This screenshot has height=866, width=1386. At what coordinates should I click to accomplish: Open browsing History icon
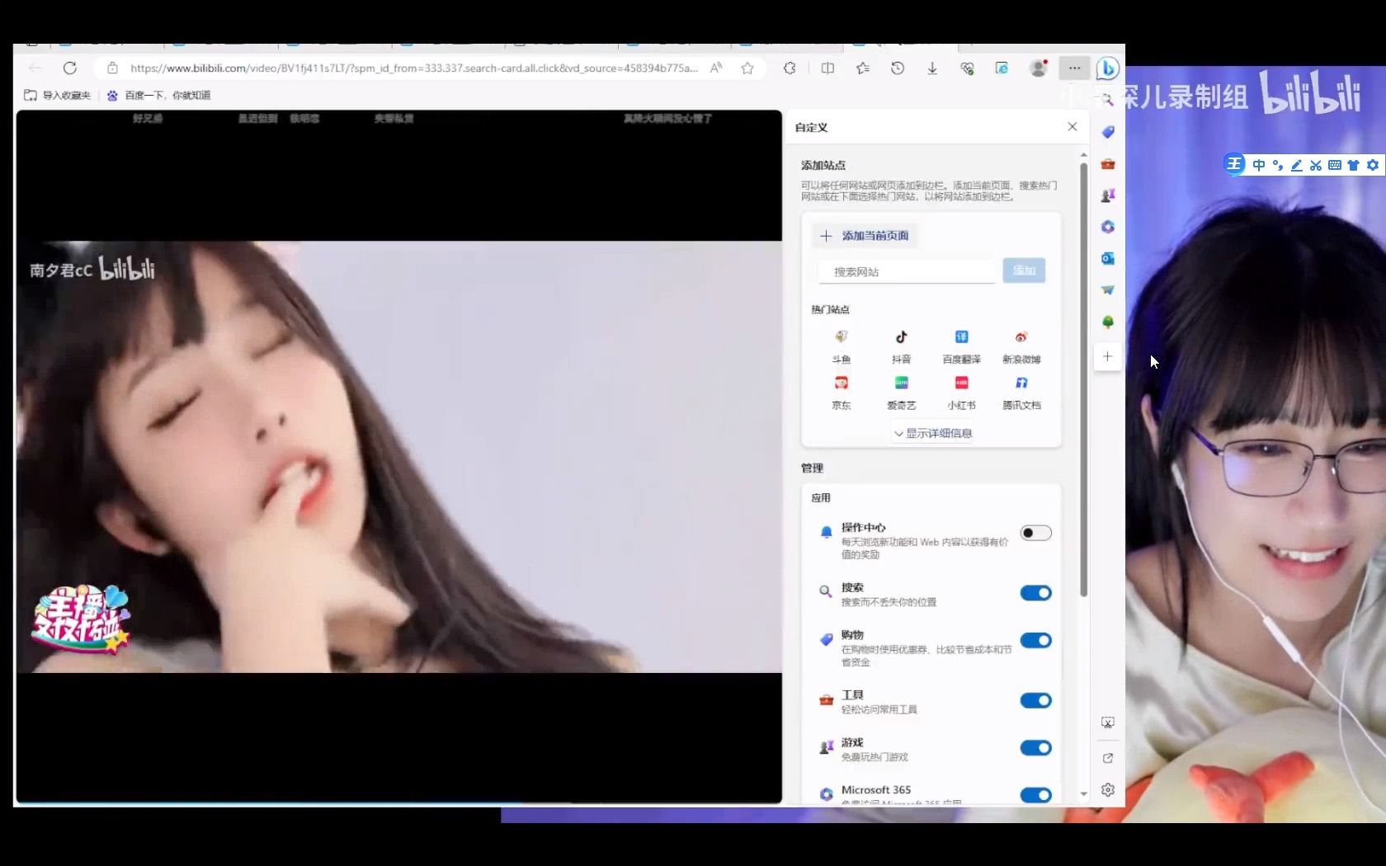coord(898,68)
